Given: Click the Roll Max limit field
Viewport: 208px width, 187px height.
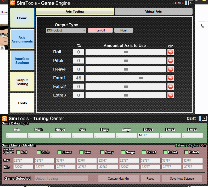Looking at the screenshot, I should (x=23, y=161).
